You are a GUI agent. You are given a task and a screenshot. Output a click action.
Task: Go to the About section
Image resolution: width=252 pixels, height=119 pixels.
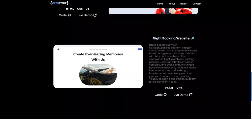172,4
